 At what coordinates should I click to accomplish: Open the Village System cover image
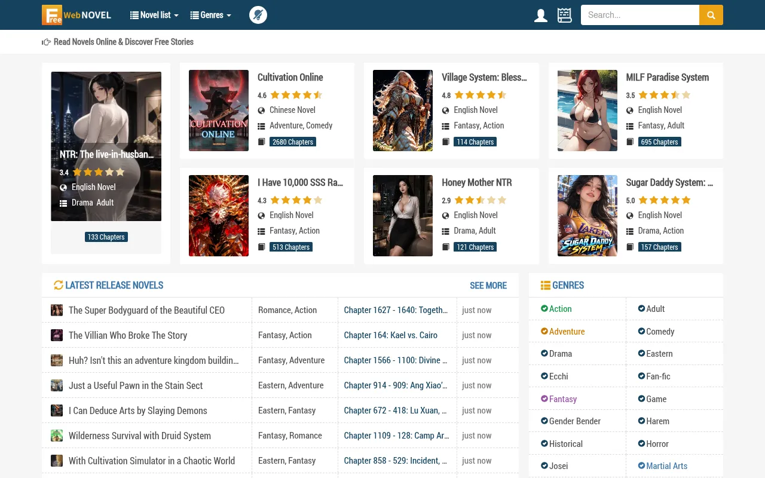point(403,111)
